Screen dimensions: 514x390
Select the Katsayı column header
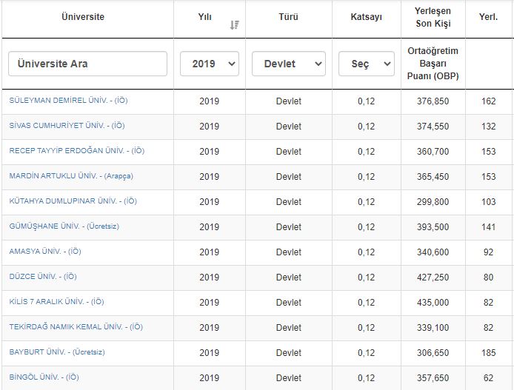[x=367, y=17]
